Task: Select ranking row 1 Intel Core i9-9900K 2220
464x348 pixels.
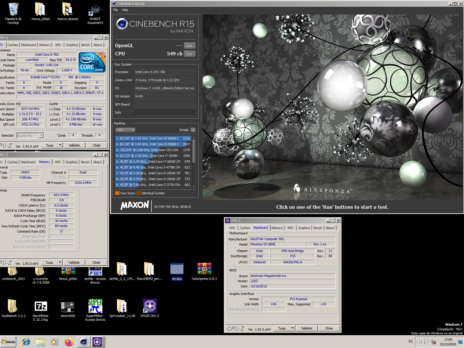Action: point(153,138)
